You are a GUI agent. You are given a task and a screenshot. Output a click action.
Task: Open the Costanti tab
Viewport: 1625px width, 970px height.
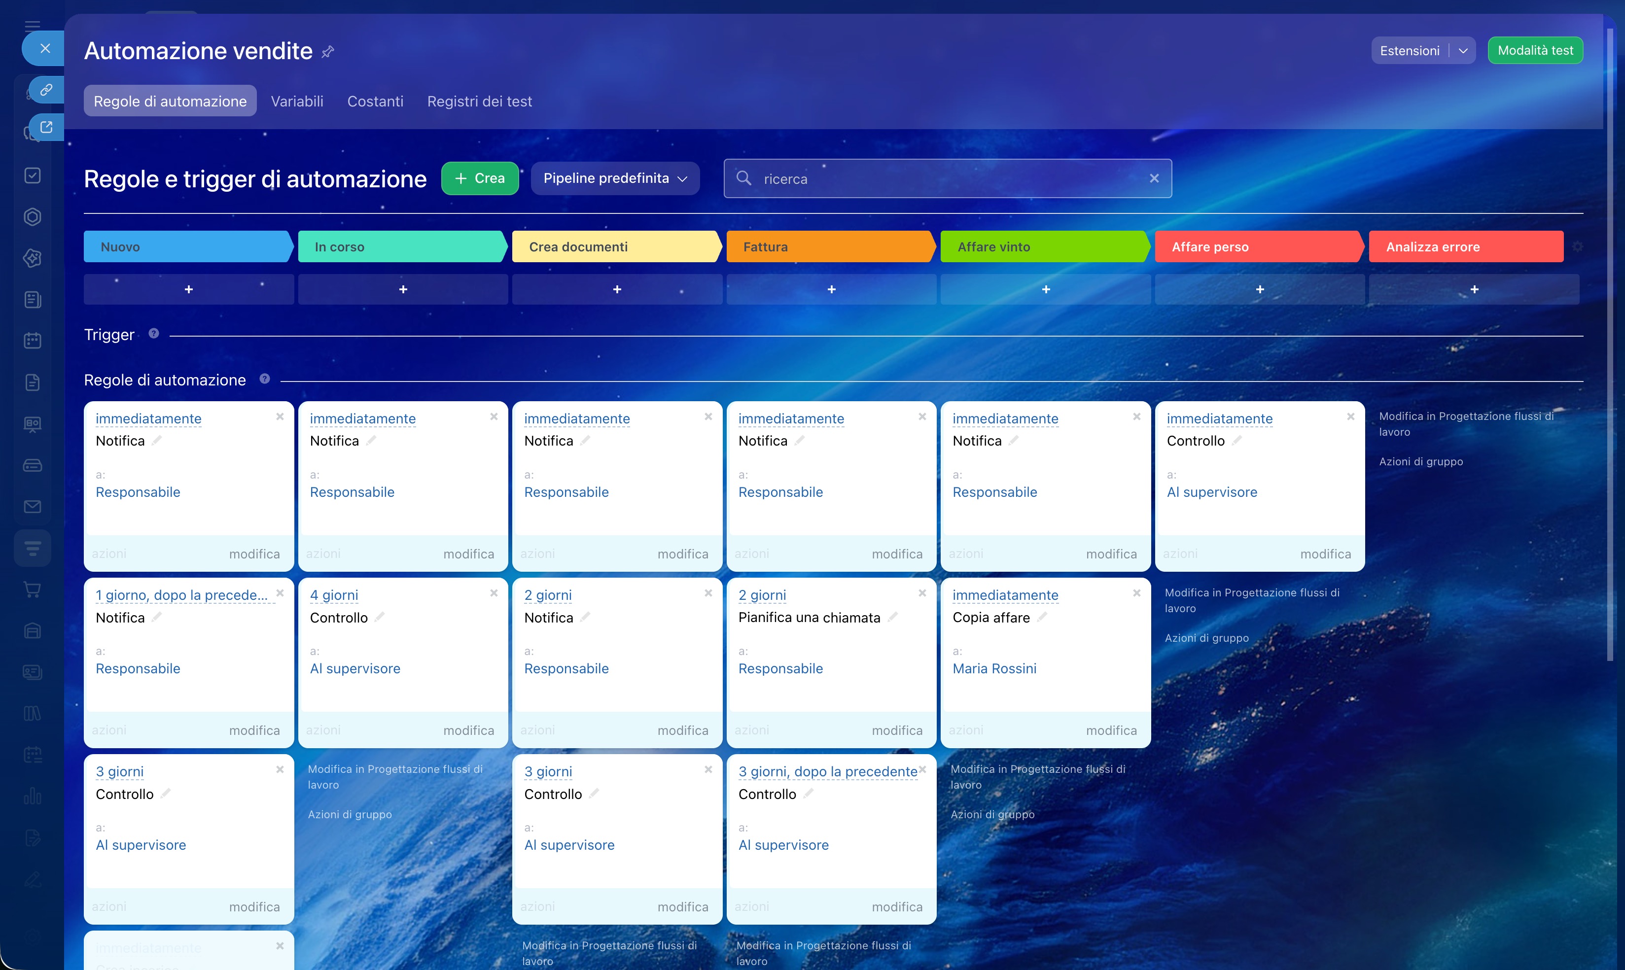375,102
